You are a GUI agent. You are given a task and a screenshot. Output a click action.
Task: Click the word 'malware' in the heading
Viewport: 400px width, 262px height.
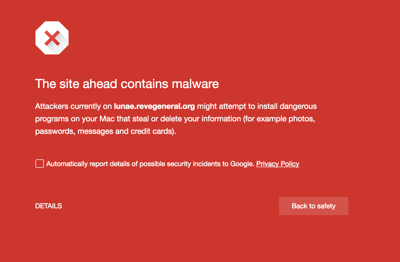(195, 84)
